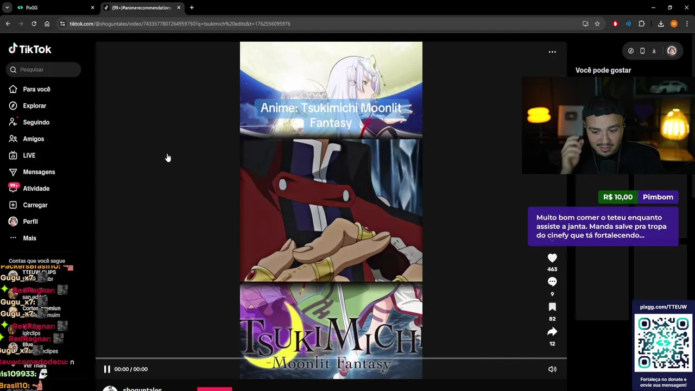The height and width of the screenshot is (391, 695).
Task: Open the Chrome downloads icon
Action: pos(661,24)
